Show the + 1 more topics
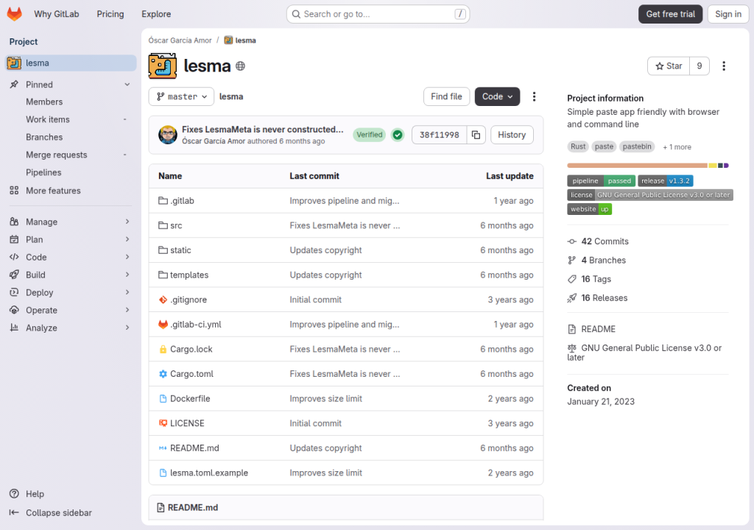 [x=677, y=147]
